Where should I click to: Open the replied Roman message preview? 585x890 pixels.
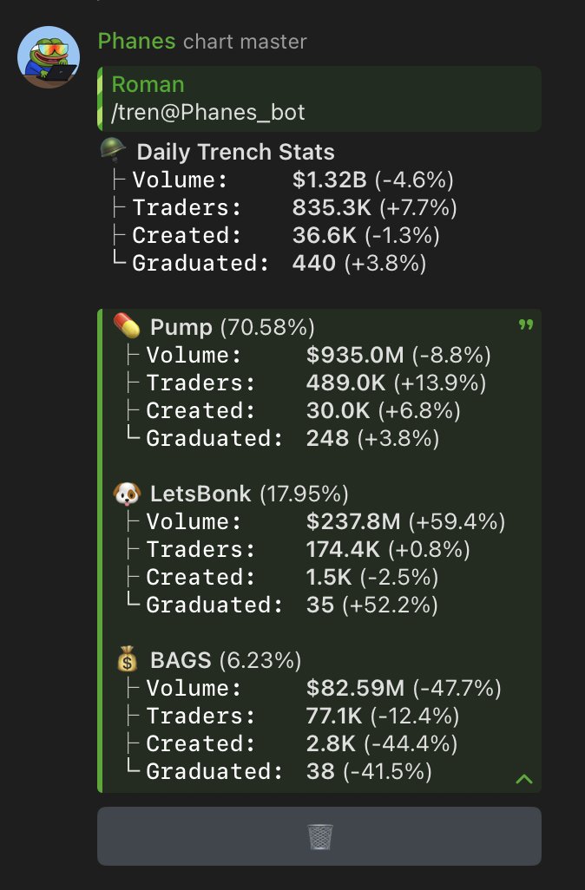tap(319, 99)
